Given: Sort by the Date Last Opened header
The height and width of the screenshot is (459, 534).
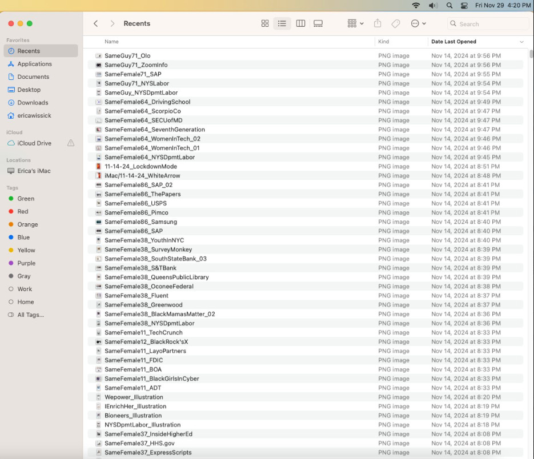Looking at the screenshot, I should (453, 42).
